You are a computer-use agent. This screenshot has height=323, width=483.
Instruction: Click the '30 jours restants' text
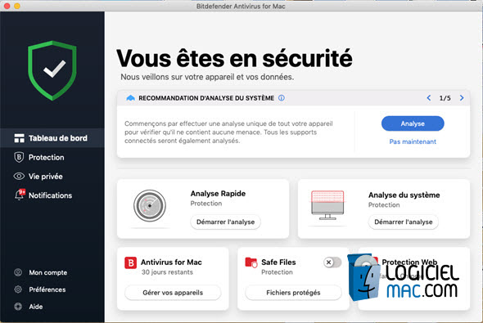(x=167, y=272)
